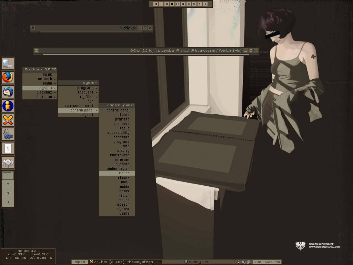Open ODBC in the control panel menu
The width and height of the screenshot is (353, 265).
click(117, 182)
